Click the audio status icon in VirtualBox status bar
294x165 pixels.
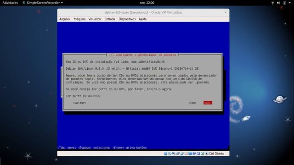pyautogui.click(x=174, y=154)
